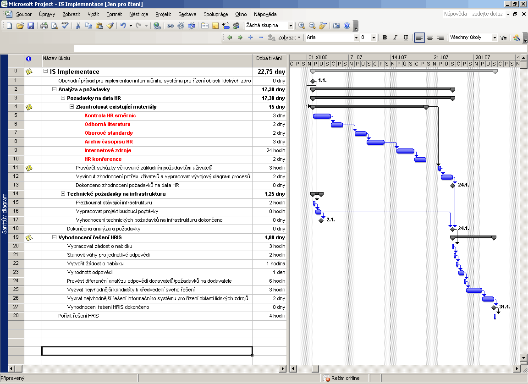
Task: Click the 1.1. milestone diamond in the chart
Action: tap(313, 81)
